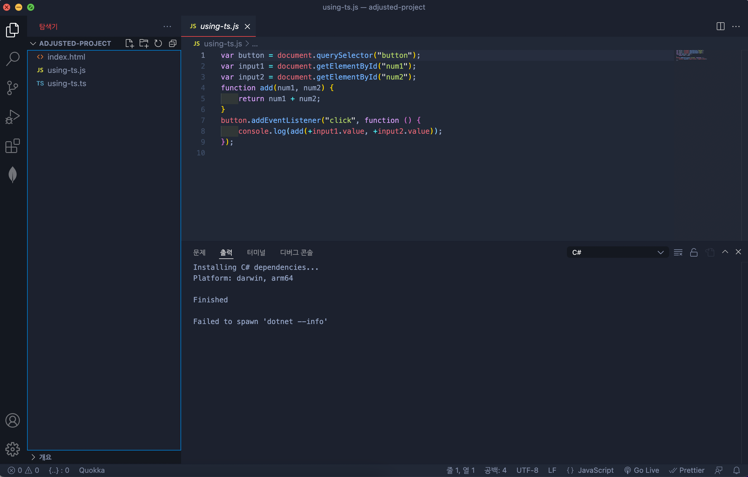Open the MongoDB leaf icon view

(x=12, y=174)
